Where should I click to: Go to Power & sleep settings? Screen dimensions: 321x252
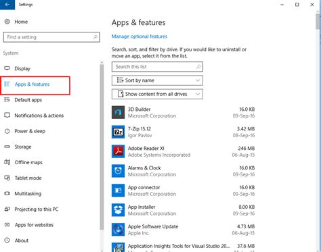pos(30,131)
